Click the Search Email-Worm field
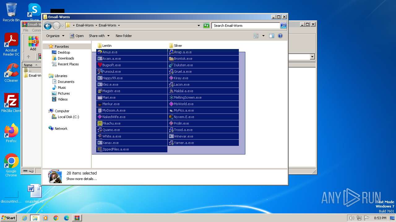396x222 pixels. tap(246, 26)
